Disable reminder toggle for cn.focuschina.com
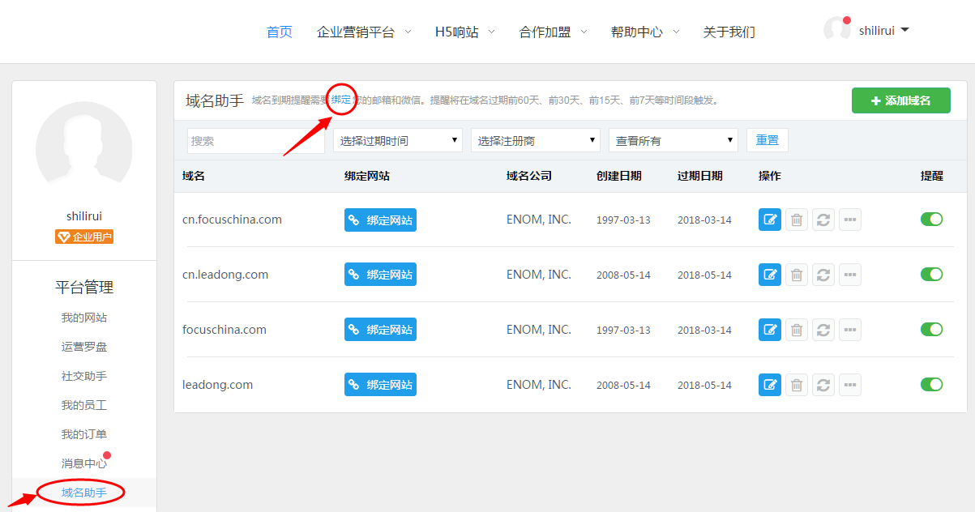975x512 pixels. (x=931, y=220)
